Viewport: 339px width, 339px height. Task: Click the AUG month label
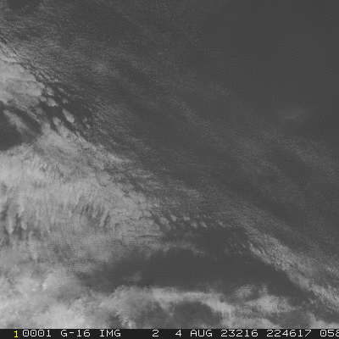pos(202,333)
